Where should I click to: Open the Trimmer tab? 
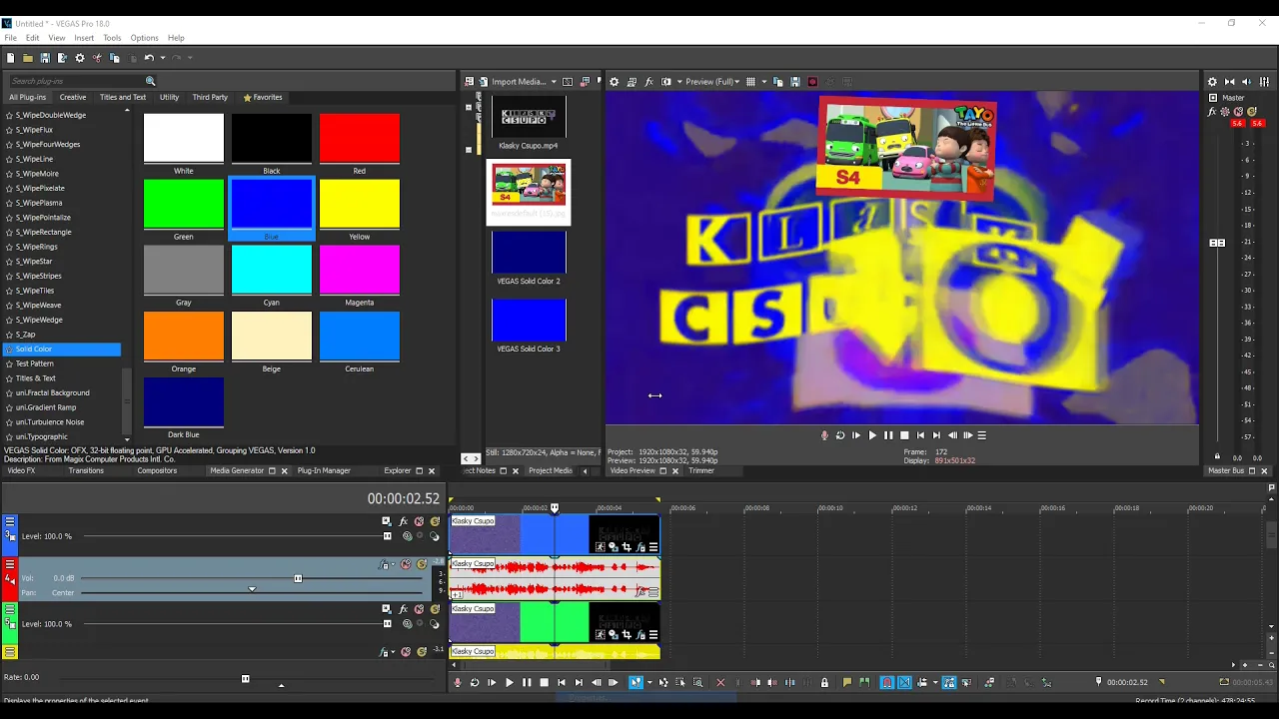click(x=701, y=470)
